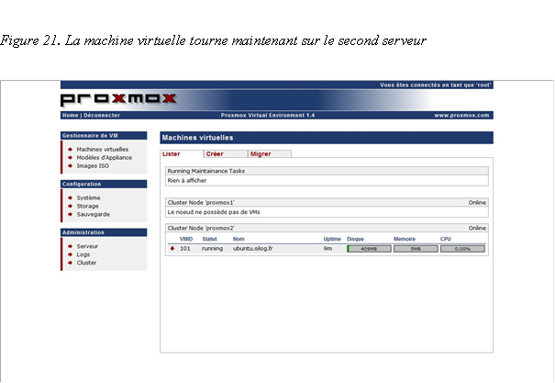
Task: Switch to the Lister tab
Action: (x=183, y=153)
